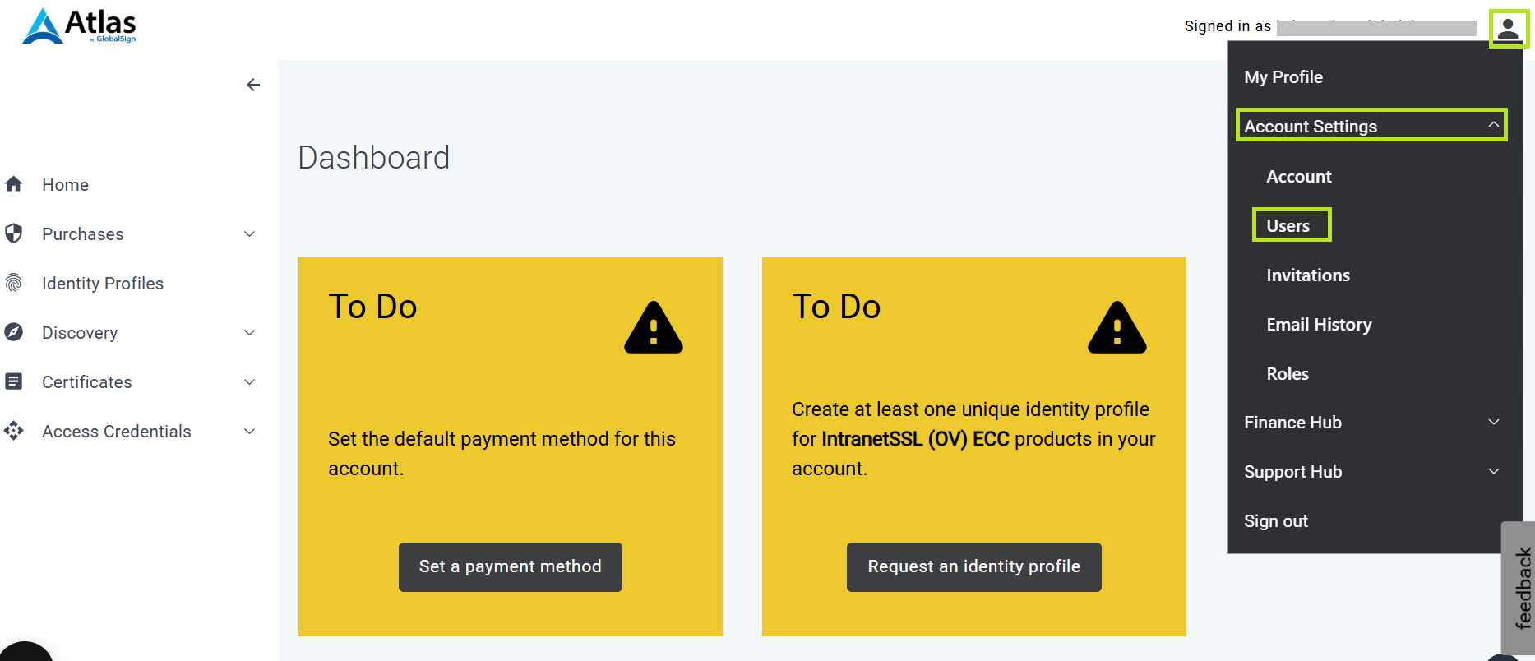Expand the Purchases sidebar section
Screen dimensions: 1535x661
click(250, 234)
